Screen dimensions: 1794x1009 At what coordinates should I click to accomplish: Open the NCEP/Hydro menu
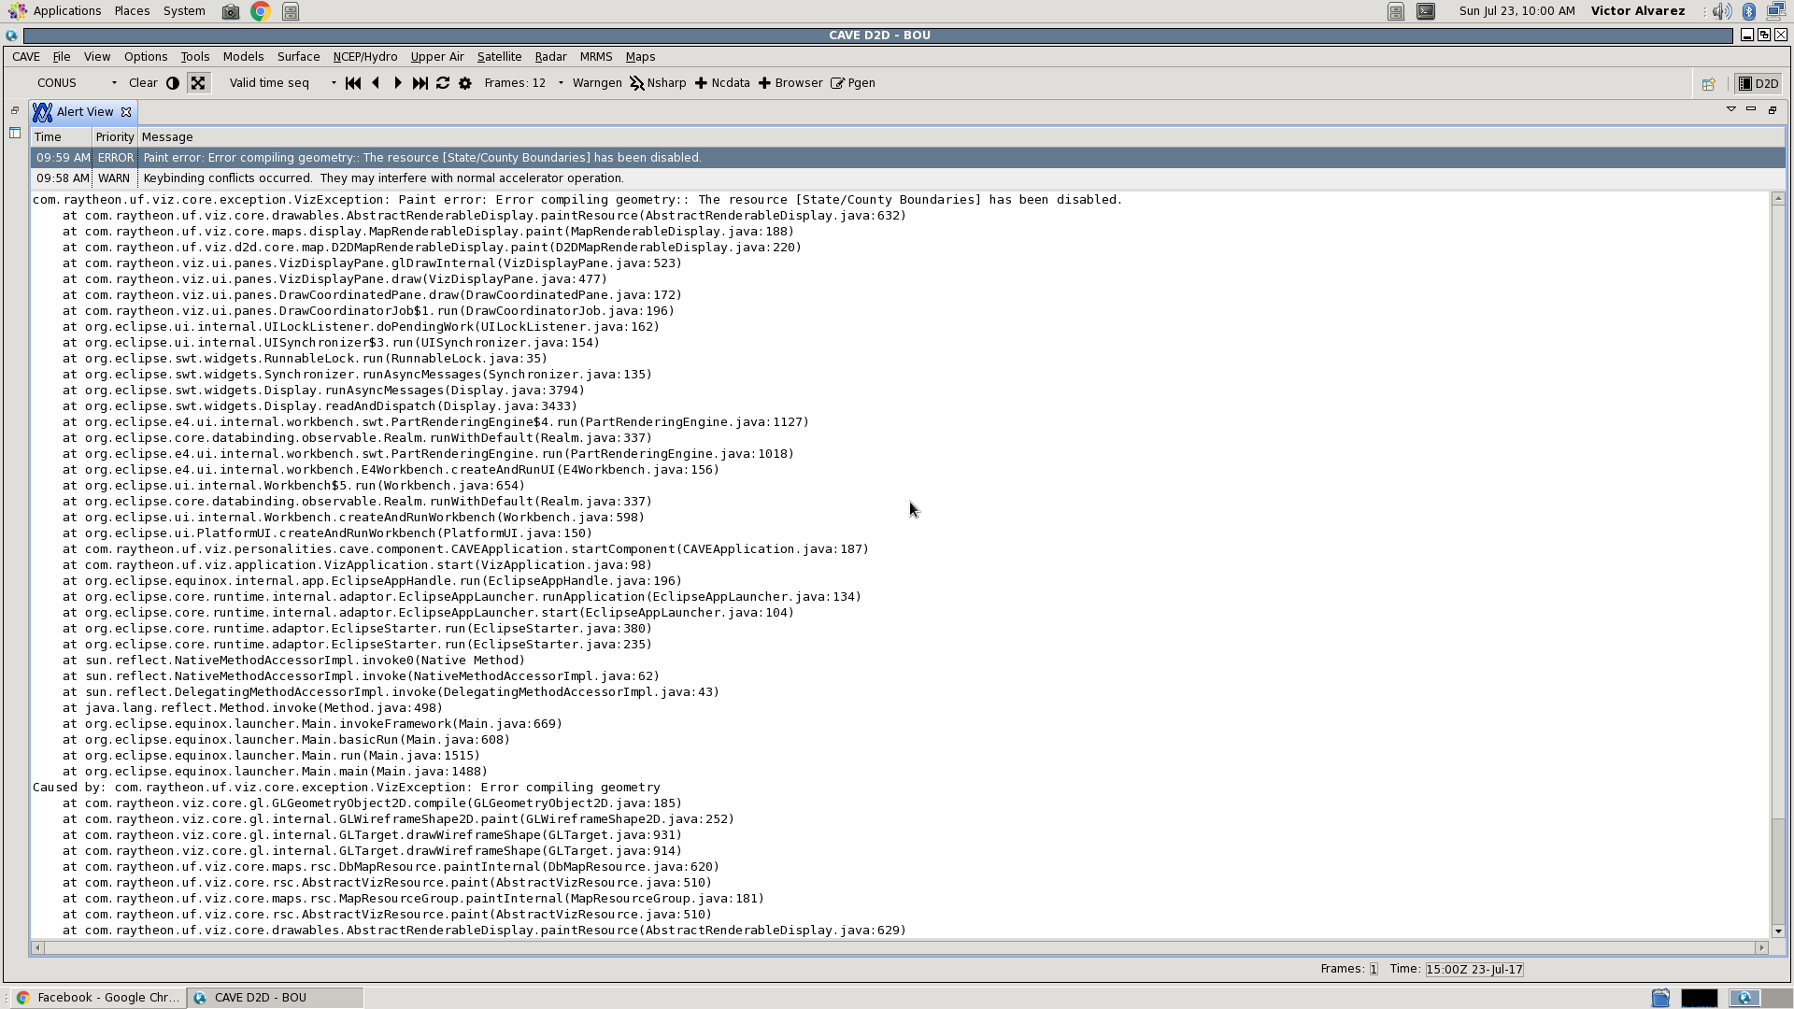(x=364, y=57)
